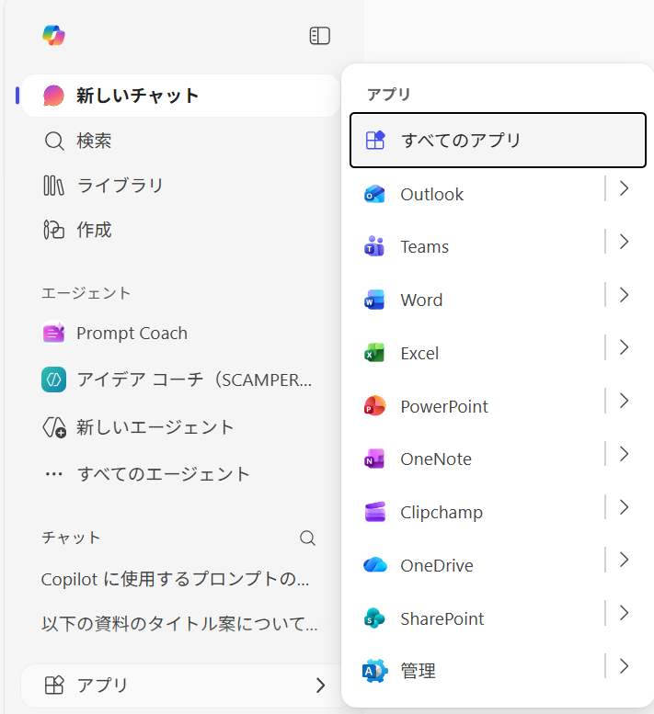Open the Clipchamp app icon
Image resolution: width=654 pixels, height=714 pixels.
click(x=374, y=512)
